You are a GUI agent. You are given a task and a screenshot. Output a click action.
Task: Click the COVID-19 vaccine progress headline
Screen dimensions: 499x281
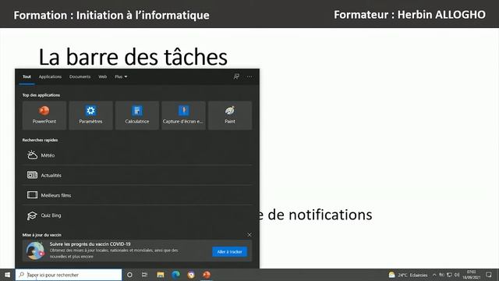(90, 244)
